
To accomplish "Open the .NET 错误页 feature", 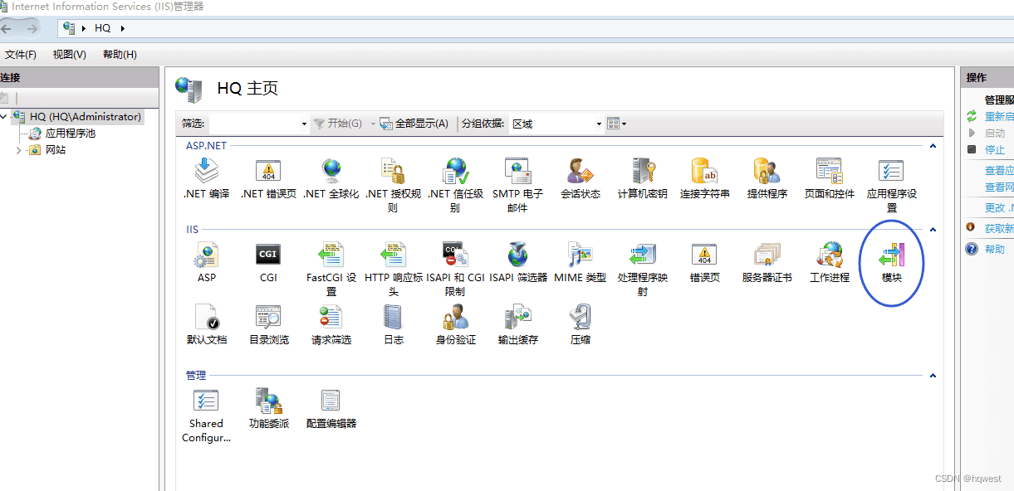I will (x=268, y=179).
